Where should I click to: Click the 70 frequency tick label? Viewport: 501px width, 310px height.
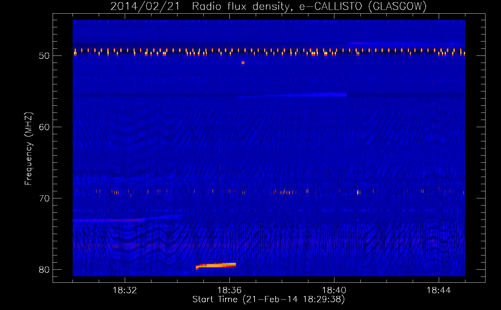[44, 198]
